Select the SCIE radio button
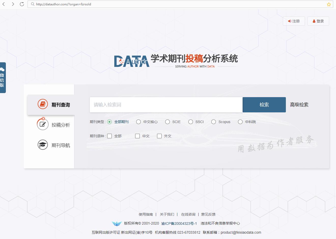The height and width of the screenshot is (239, 336). (167, 122)
